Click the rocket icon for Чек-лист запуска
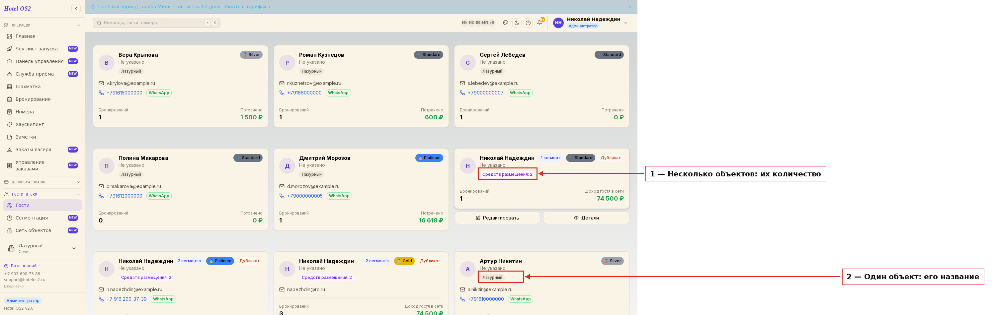Image resolution: width=992 pixels, height=315 pixels. point(10,49)
